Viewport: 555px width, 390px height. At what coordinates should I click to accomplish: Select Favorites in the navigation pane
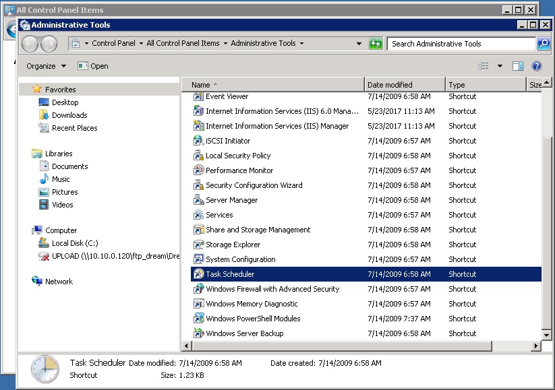click(60, 90)
